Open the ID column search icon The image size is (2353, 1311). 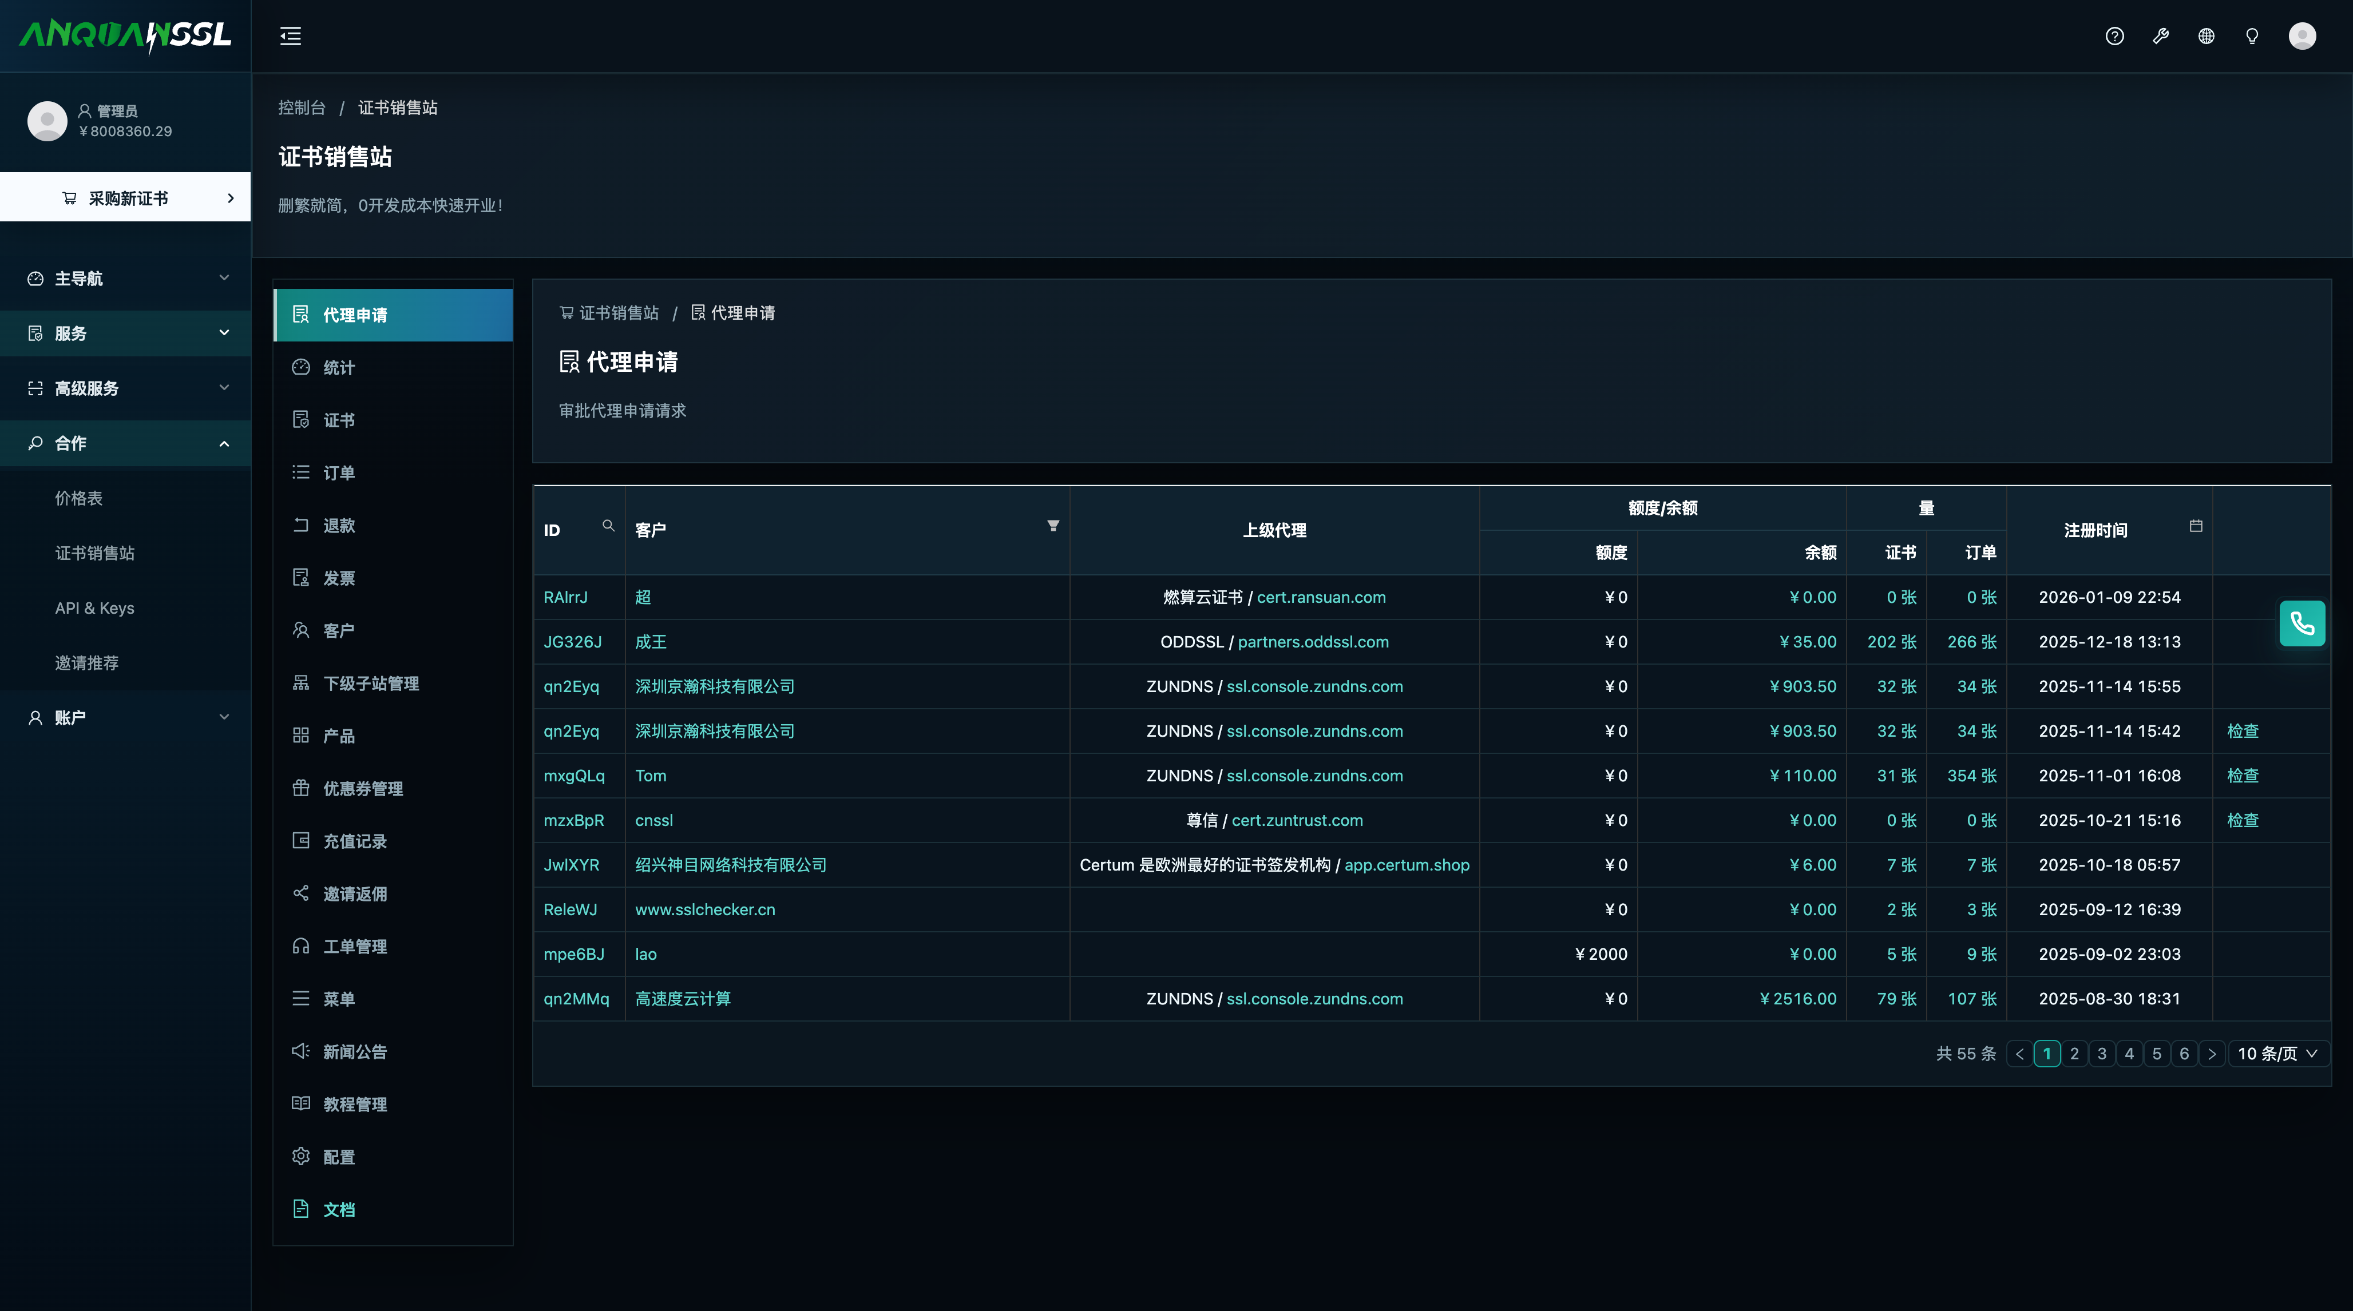[x=608, y=526]
